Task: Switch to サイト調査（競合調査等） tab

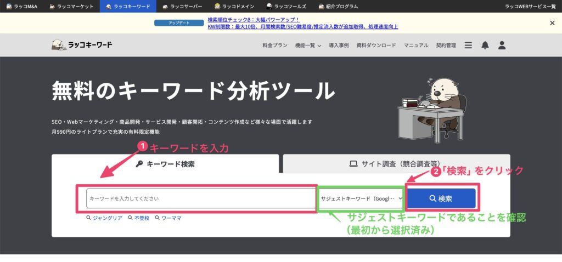Action: (x=396, y=164)
